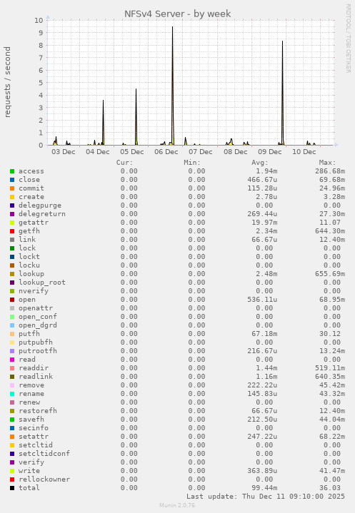355x513 pixels.
Task: Select the orange commit legend swatch
Action: click(x=12, y=188)
